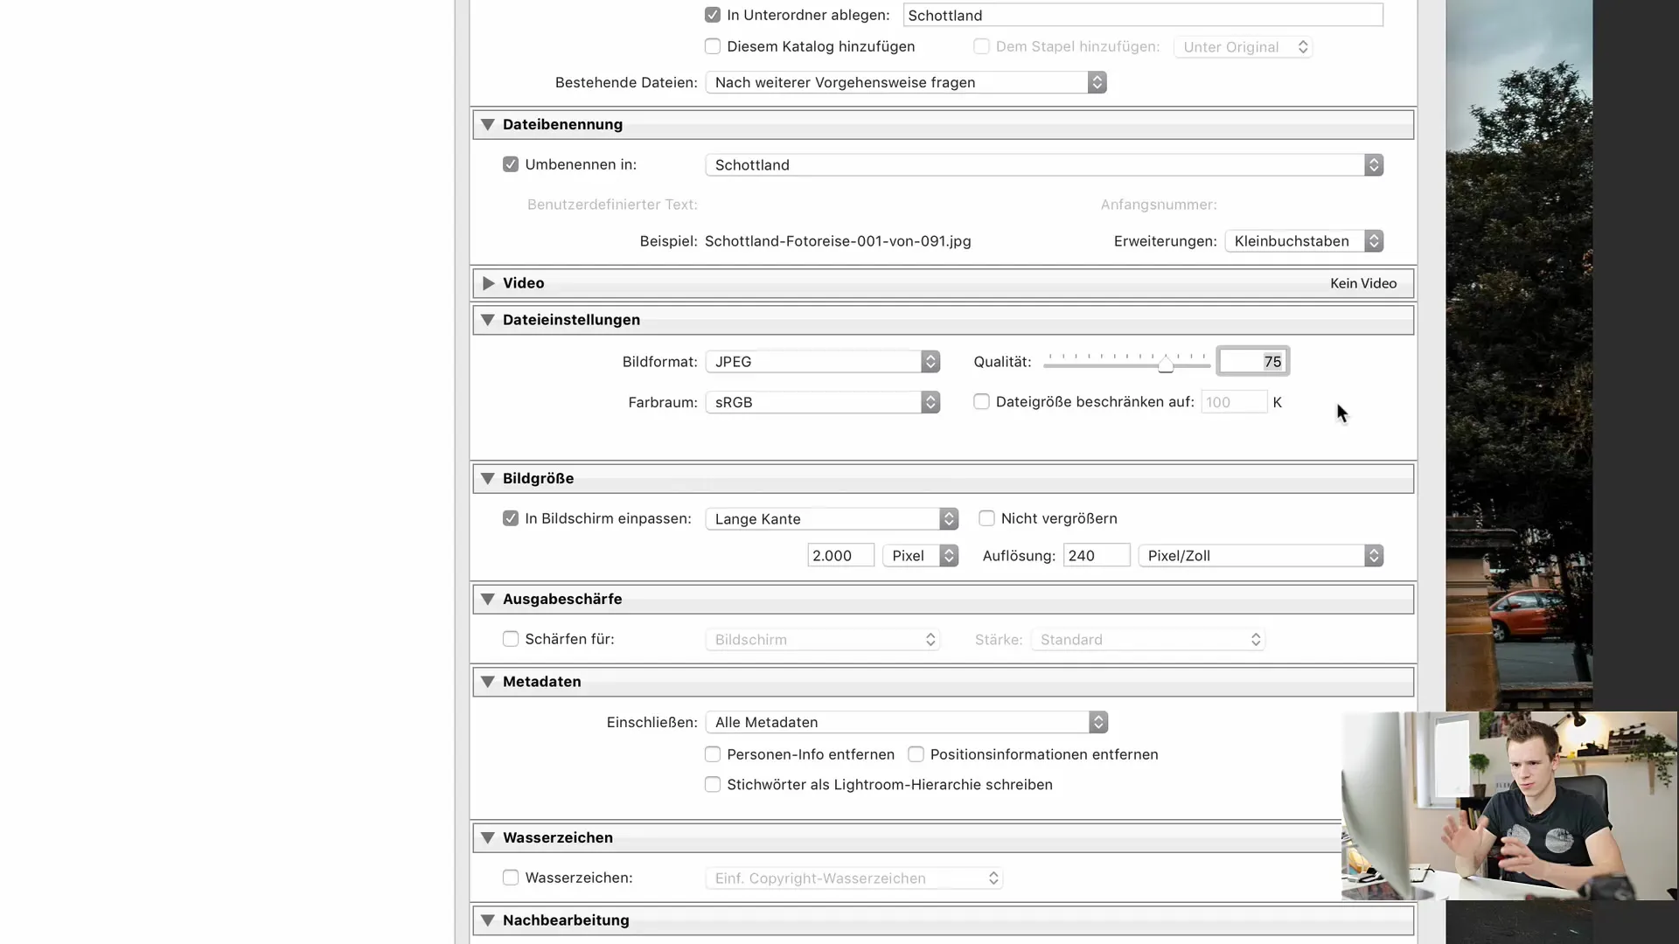Image resolution: width=1679 pixels, height=944 pixels.
Task: Open the Umbenennen in Schottland template dropdown
Action: click(1044, 165)
